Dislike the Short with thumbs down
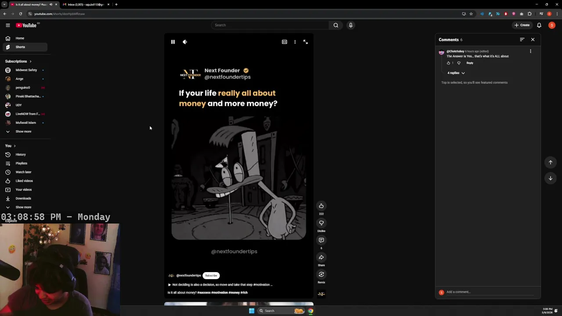 321,223
